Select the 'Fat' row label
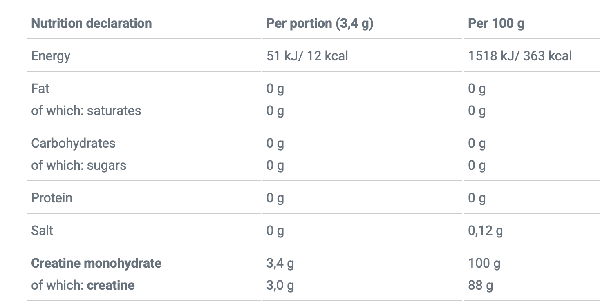The height and width of the screenshot is (306, 600). 40,89
